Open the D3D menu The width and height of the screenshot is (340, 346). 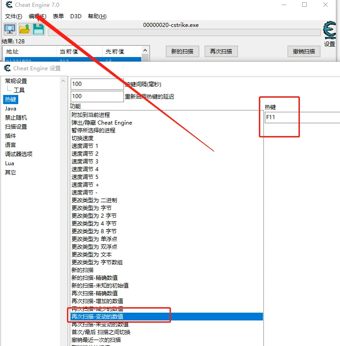[x=76, y=16]
